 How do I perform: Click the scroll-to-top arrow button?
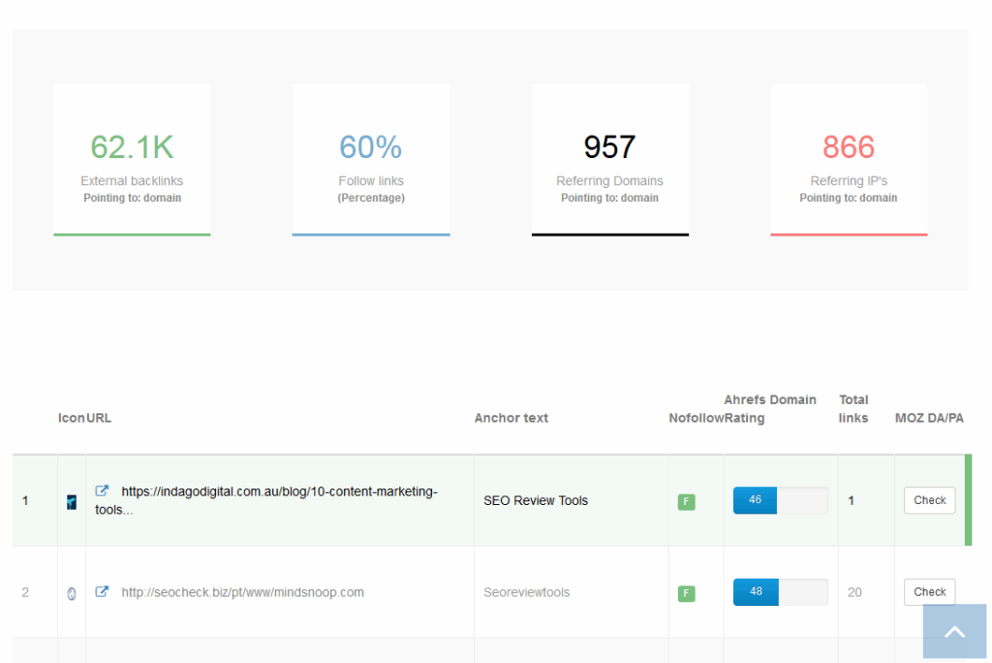954,631
